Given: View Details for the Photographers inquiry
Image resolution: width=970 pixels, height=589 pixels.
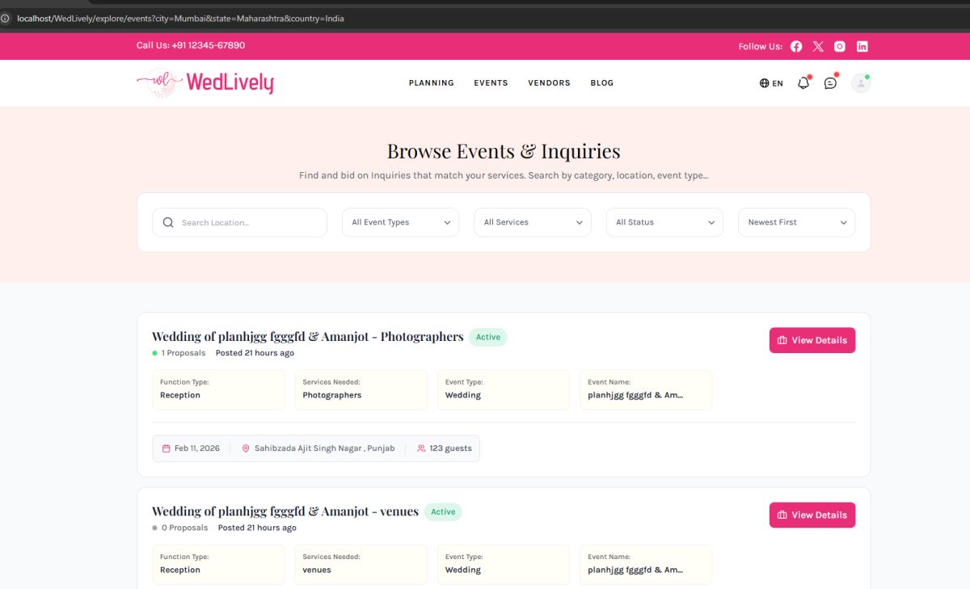Looking at the screenshot, I should [812, 340].
